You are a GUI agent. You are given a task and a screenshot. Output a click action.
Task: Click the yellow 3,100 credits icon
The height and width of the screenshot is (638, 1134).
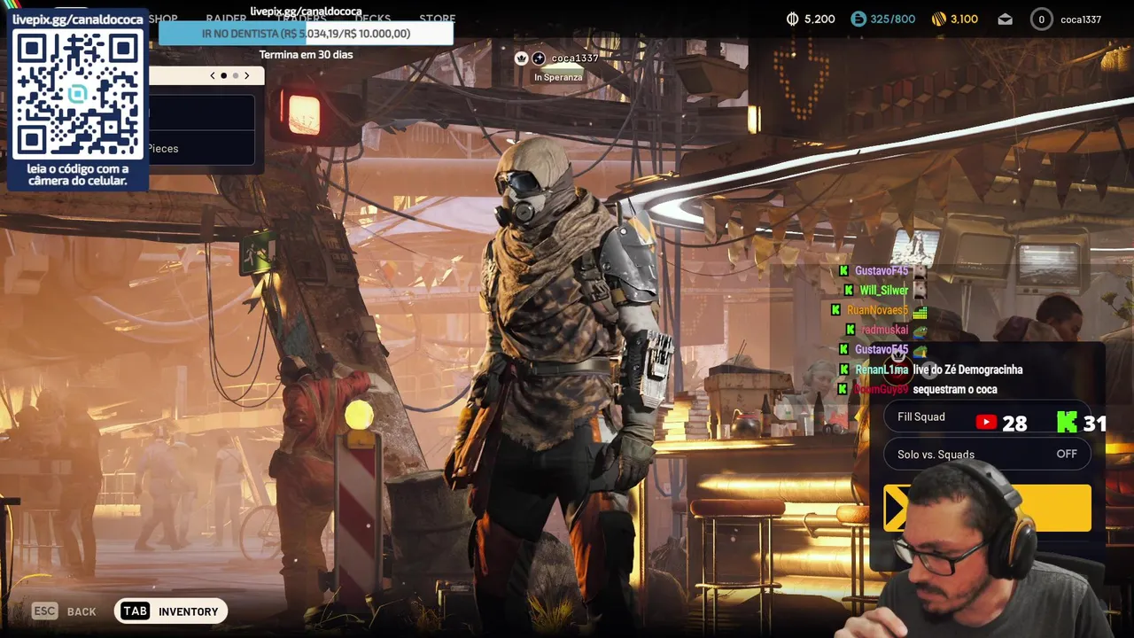tap(939, 19)
